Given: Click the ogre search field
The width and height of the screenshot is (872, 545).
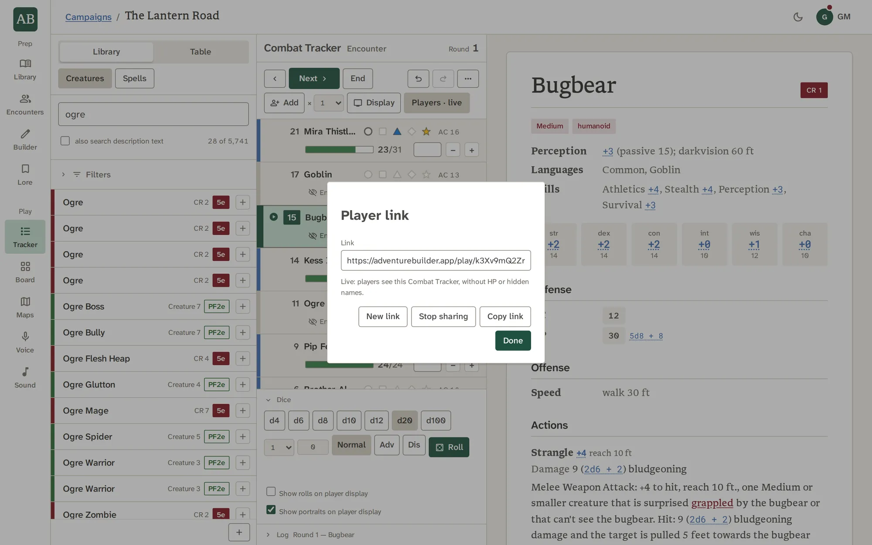Looking at the screenshot, I should pyautogui.click(x=153, y=114).
